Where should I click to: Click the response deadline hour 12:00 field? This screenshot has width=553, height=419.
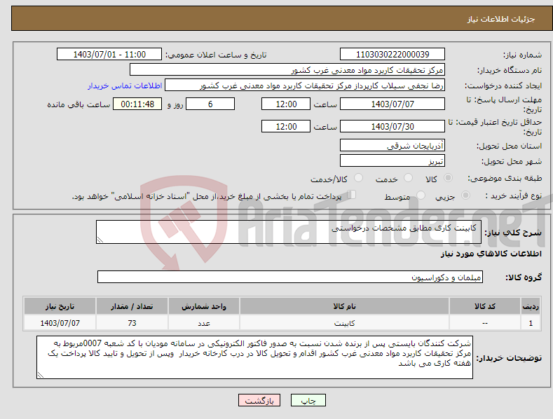click(x=286, y=104)
